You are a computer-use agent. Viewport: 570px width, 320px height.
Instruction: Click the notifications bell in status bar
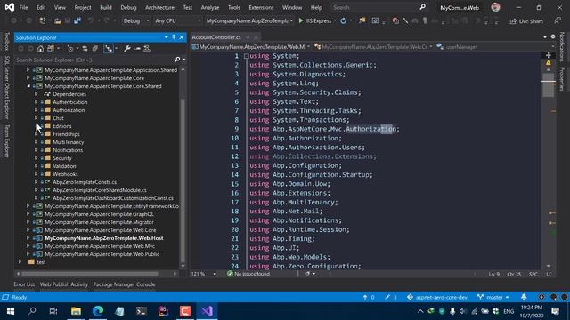pyautogui.click(x=524, y=297)
